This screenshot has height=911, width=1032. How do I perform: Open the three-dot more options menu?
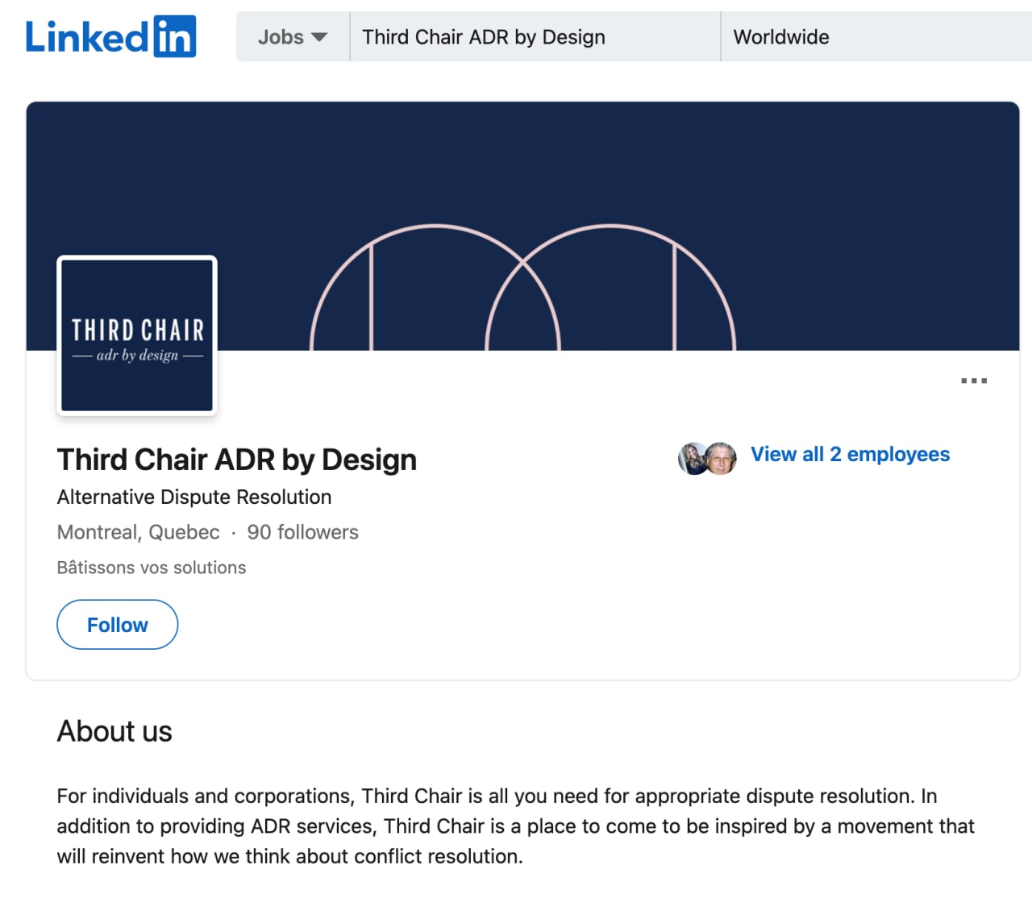pyautogui.click(x=974, y=381)
